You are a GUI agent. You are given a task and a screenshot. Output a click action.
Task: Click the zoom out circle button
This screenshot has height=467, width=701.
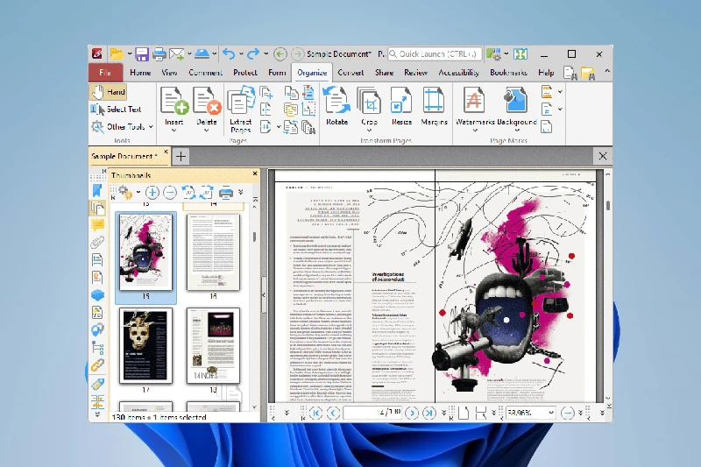[x=567, y=413]
